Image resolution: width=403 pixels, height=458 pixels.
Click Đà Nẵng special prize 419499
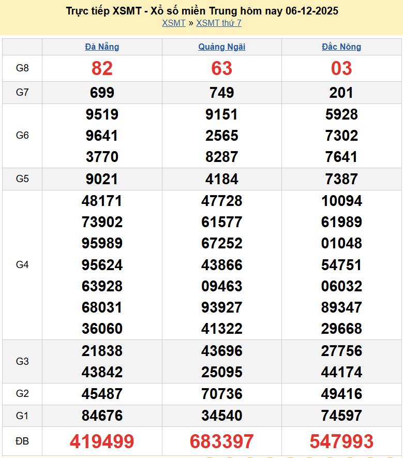102,441
